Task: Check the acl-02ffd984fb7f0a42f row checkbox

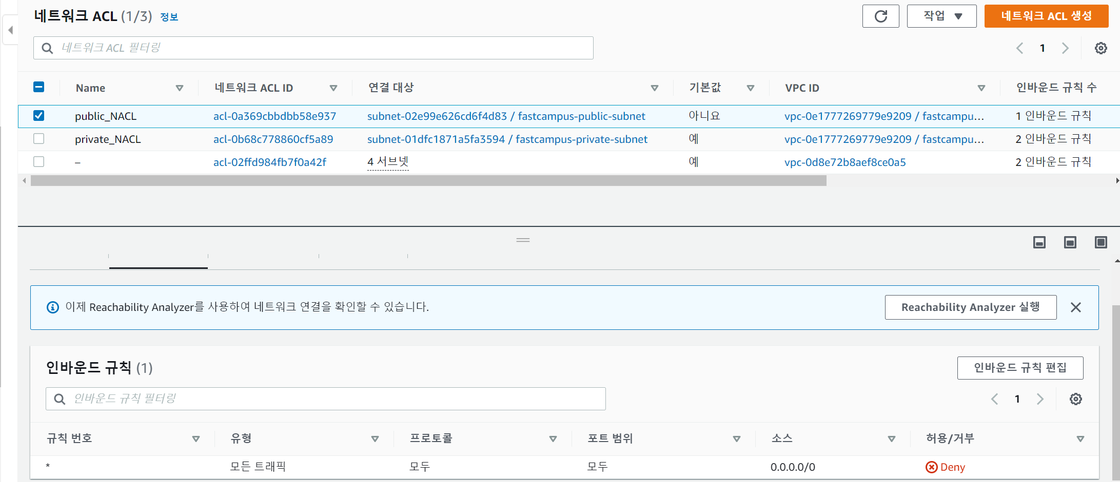Action: 38,162
